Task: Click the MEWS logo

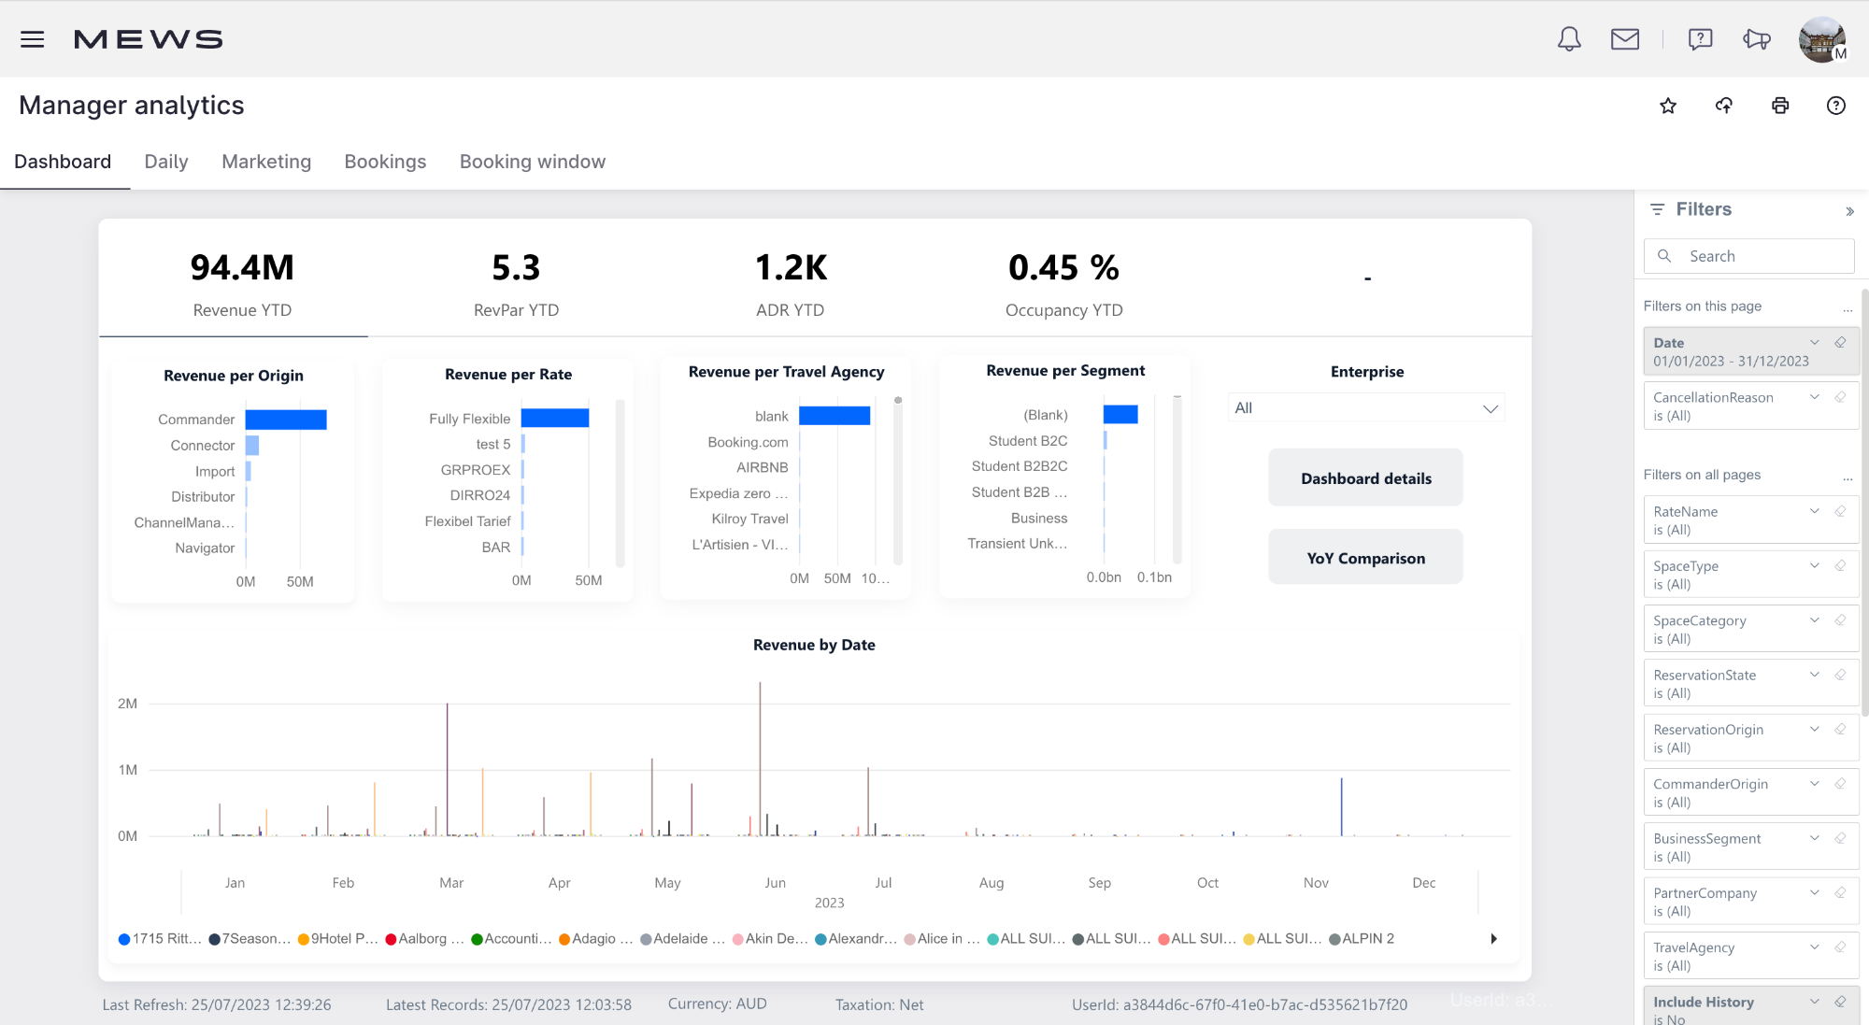Action: pyautogui.click(x=148, y=39)
